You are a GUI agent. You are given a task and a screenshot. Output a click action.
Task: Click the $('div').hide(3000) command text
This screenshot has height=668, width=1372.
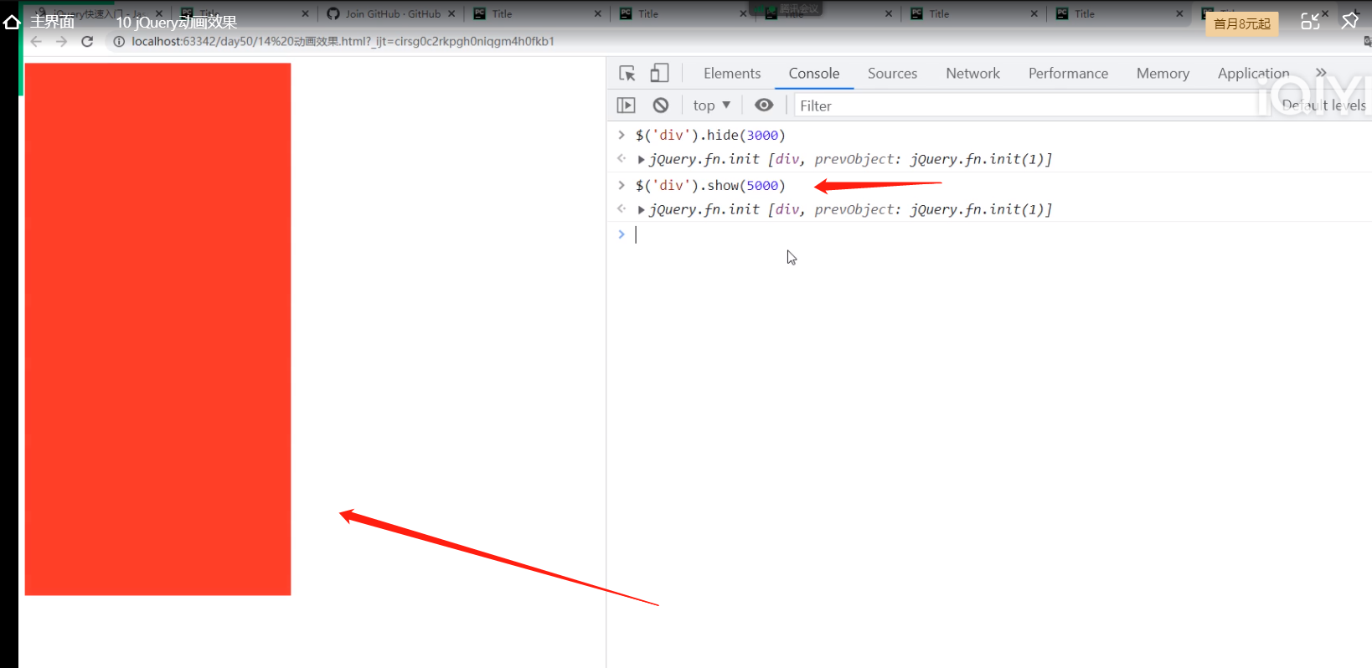coord(710,136)
